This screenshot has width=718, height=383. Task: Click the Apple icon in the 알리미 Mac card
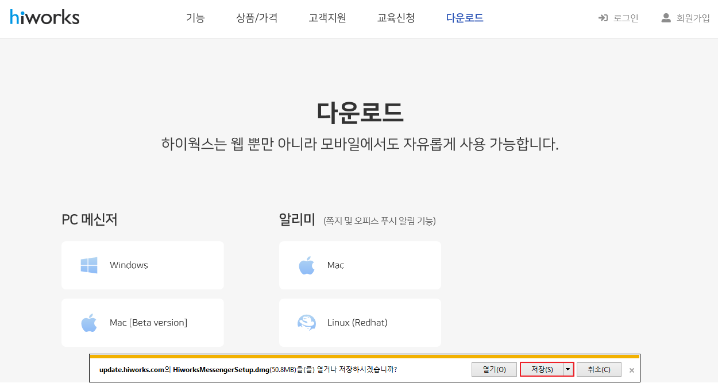(x=307, y=265)
